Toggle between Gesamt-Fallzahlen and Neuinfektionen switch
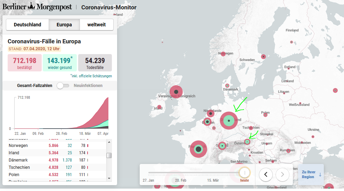 [63, 86]
